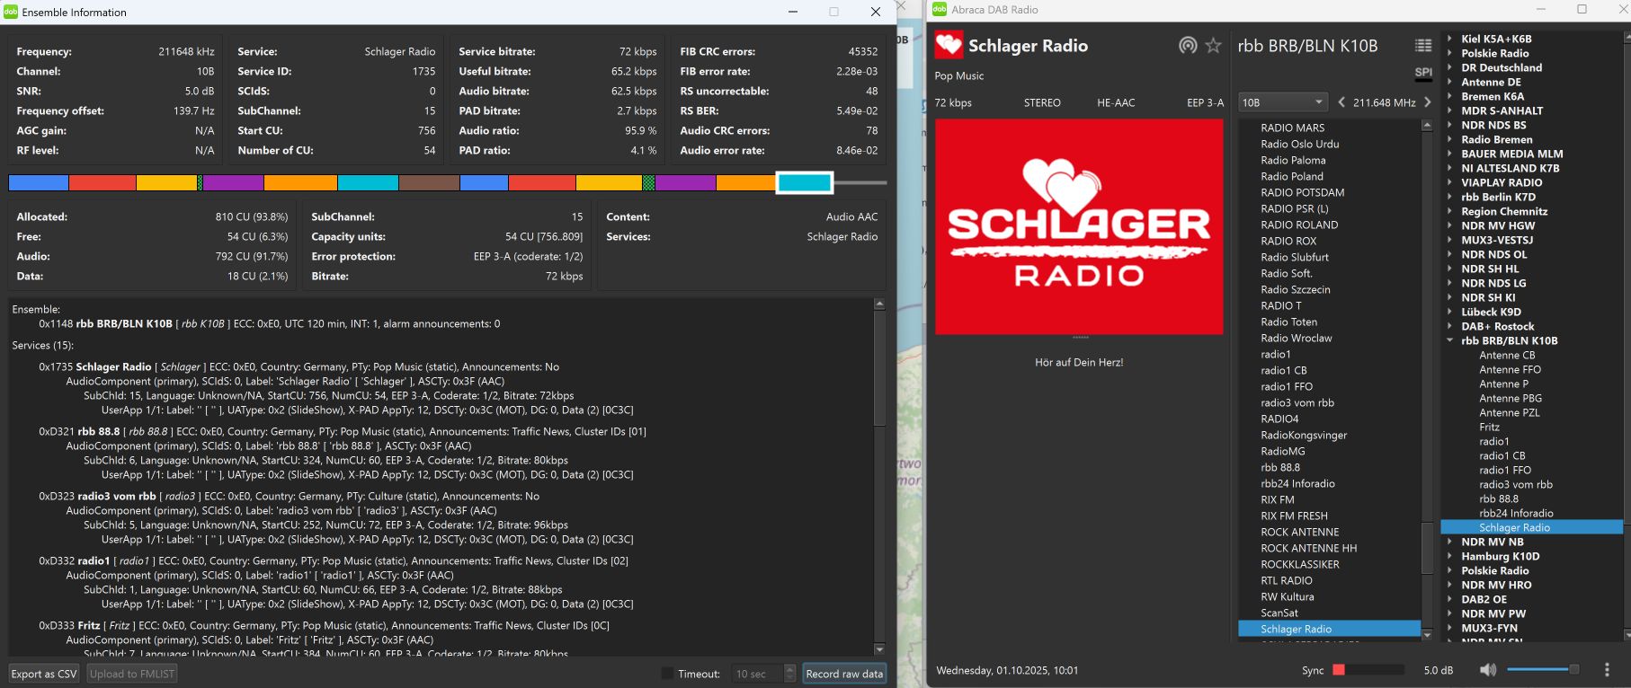Enable the Timeout checkbox
1631x688 pixels.
[667, 674]
